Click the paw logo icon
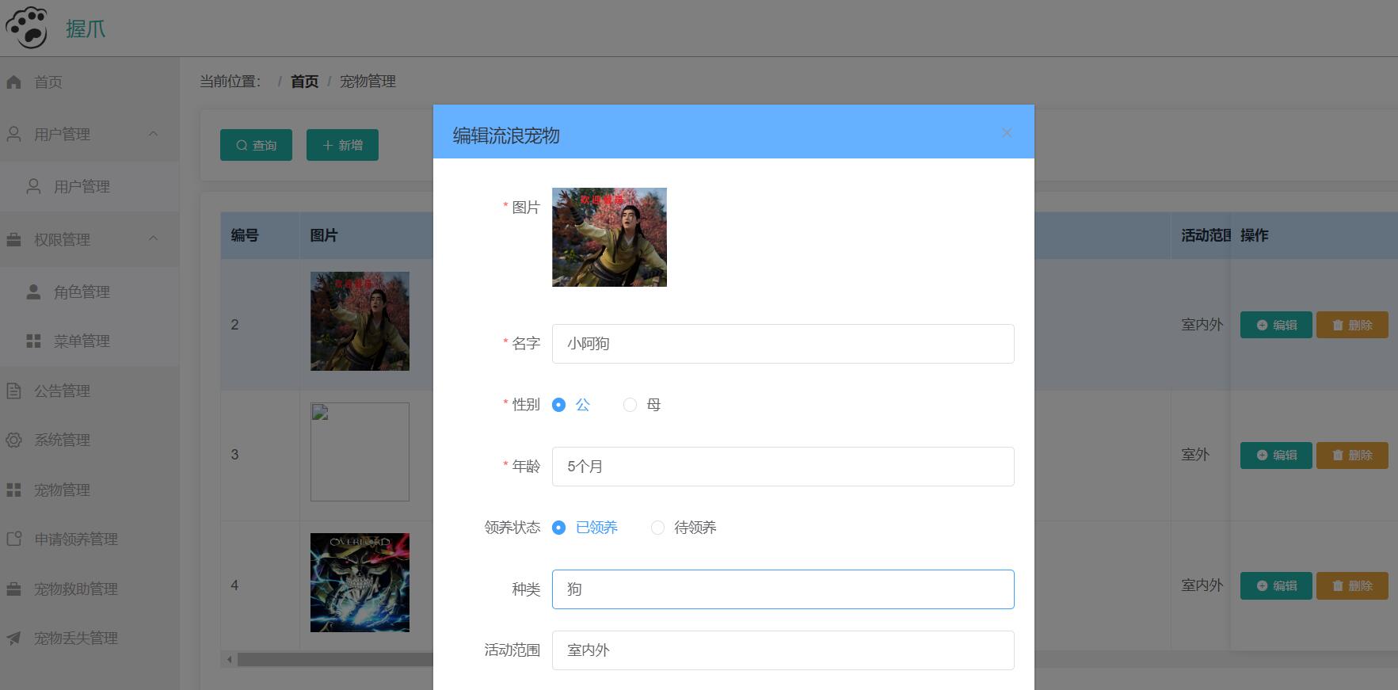1398x690 pixels. (27, 27)
